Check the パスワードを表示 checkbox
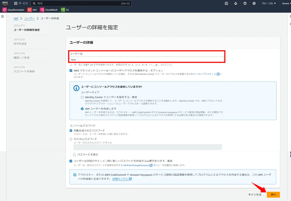Image resolution: width=291 pixels, height=201 pixels. 75,154
